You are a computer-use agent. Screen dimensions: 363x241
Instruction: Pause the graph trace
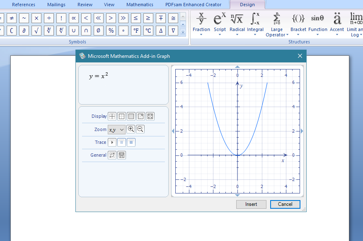[x=121, y=143]
